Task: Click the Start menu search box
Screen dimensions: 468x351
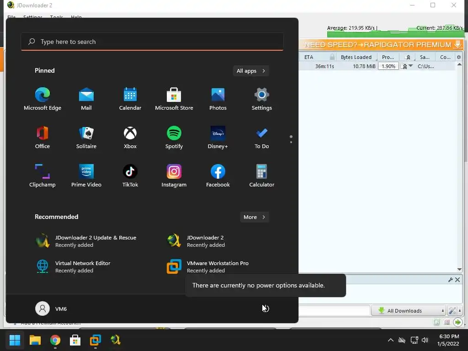Action: pos(152,42)
